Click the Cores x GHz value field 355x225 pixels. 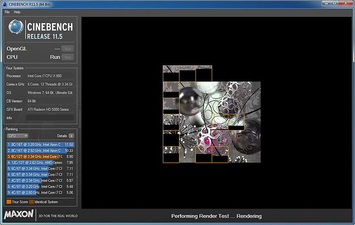point(50,84)
